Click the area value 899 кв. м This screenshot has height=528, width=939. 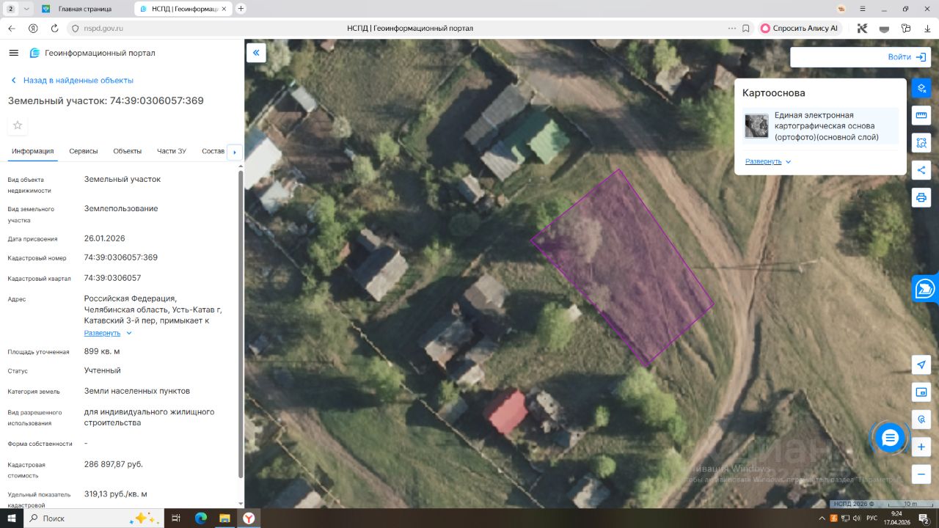pyautogui.click(x=102, y=351)
